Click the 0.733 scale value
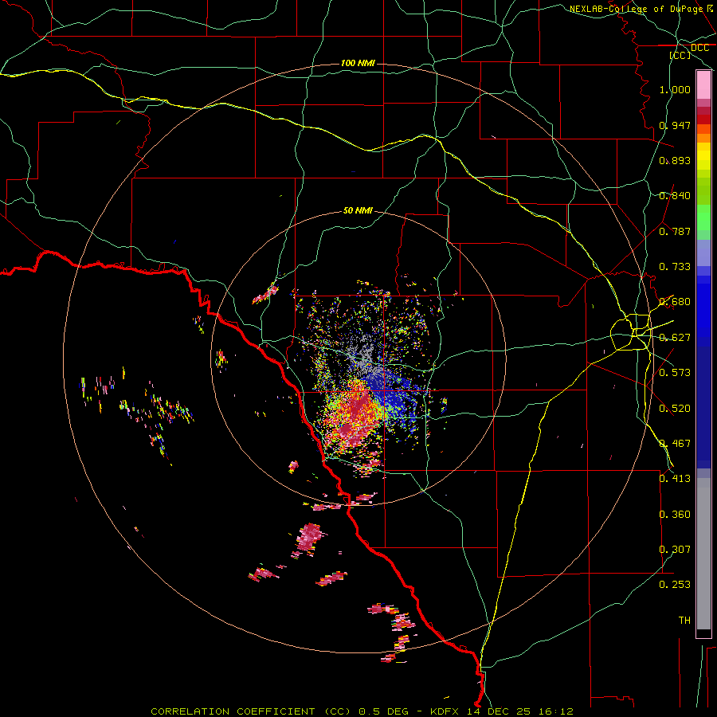Viewport: 717px width, 717px height. [675, 267]
